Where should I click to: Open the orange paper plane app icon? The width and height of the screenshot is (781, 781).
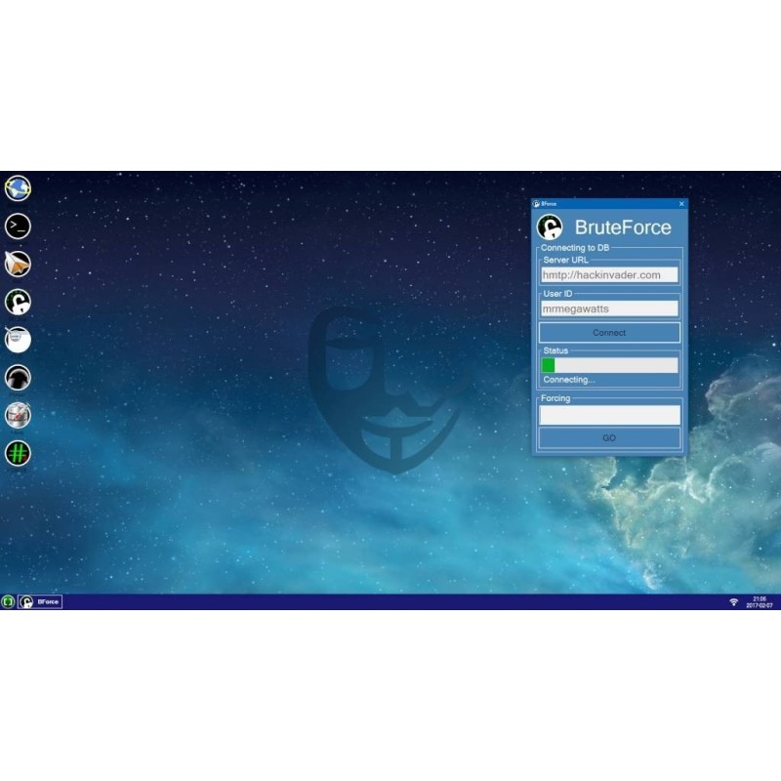[x=18, y=264]
